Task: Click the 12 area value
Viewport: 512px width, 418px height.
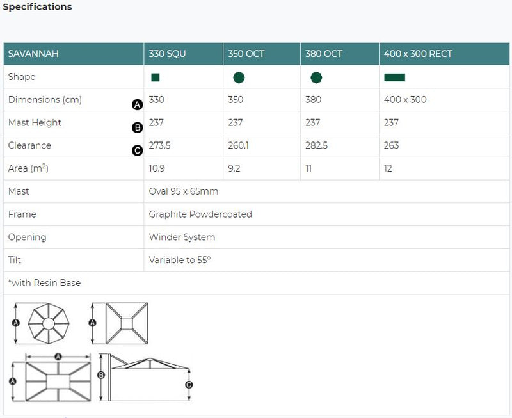Action: tap(388, 168)
